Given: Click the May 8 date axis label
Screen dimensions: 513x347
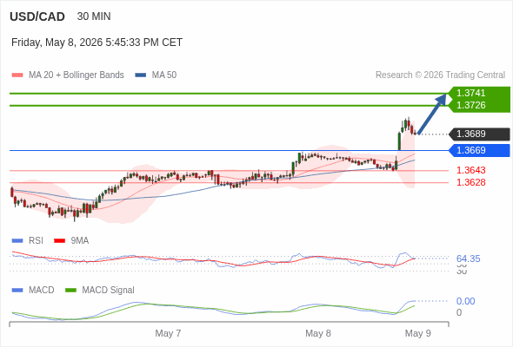Looking at the screenshot, I should tap(318, 333).
